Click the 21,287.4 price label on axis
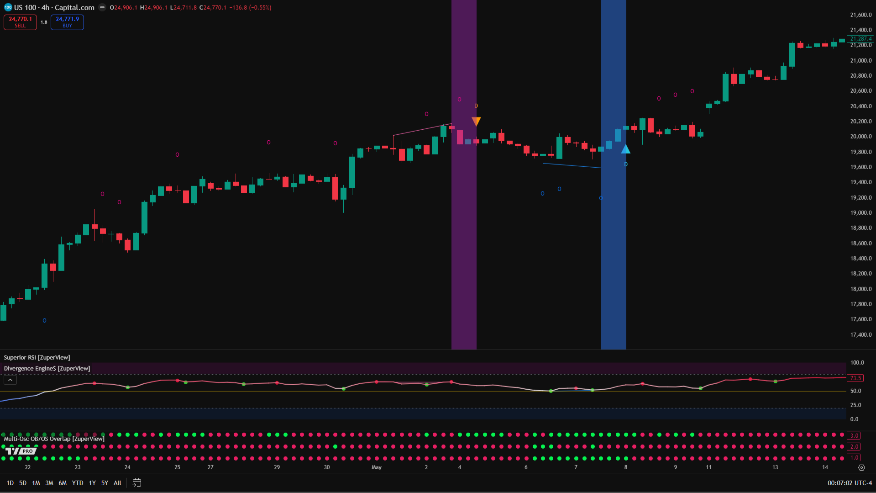876x493 pixels. click(x=860, y=39)
